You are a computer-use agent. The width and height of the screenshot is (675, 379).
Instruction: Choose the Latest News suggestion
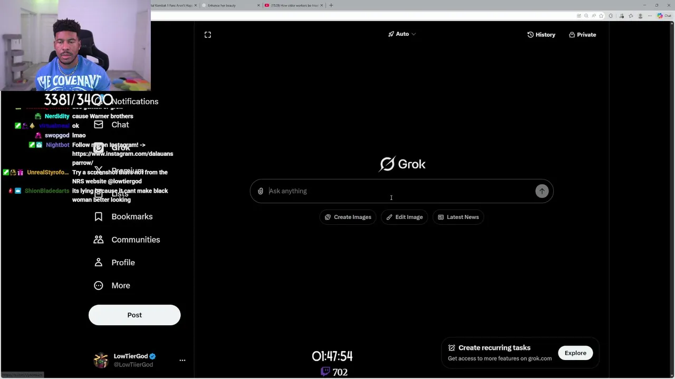pyautogui.click(x=458, y=217)
